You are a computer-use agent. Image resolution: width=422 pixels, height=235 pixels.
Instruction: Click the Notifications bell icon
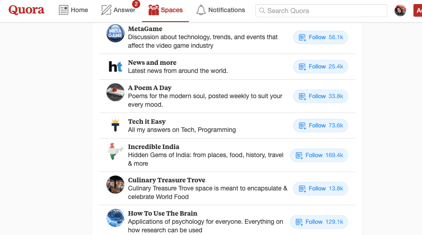(x=201, y=10)
